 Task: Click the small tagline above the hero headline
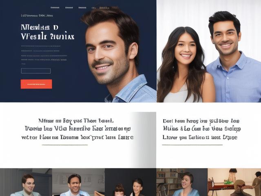(37, 16)
